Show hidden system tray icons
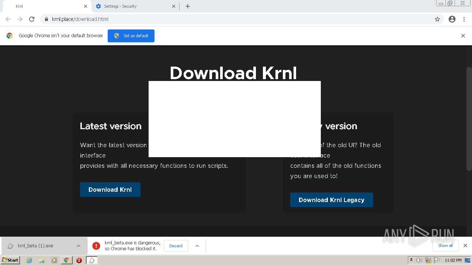 (x=412, y=260)
